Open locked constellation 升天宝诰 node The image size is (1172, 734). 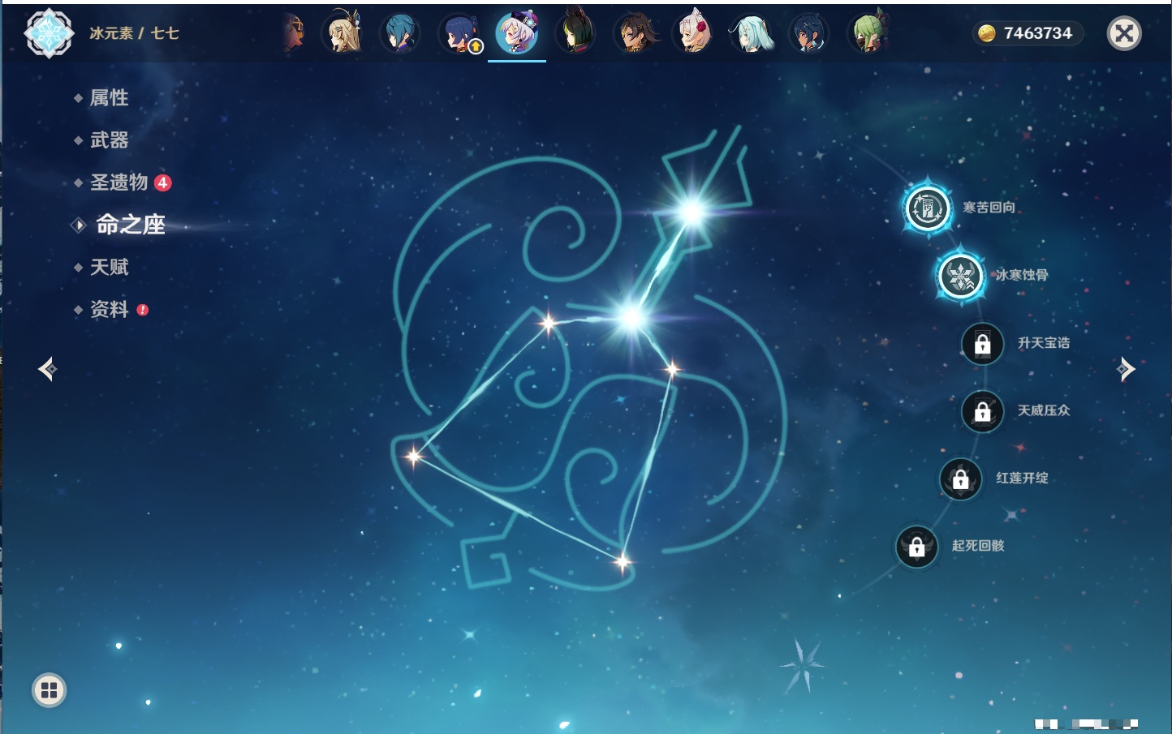[x=983, y=344]
